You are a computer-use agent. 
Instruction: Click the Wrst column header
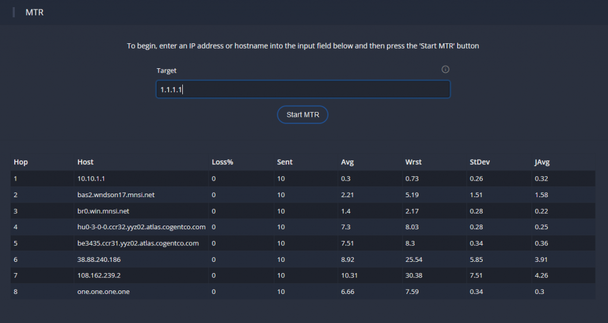pos(413,162)
